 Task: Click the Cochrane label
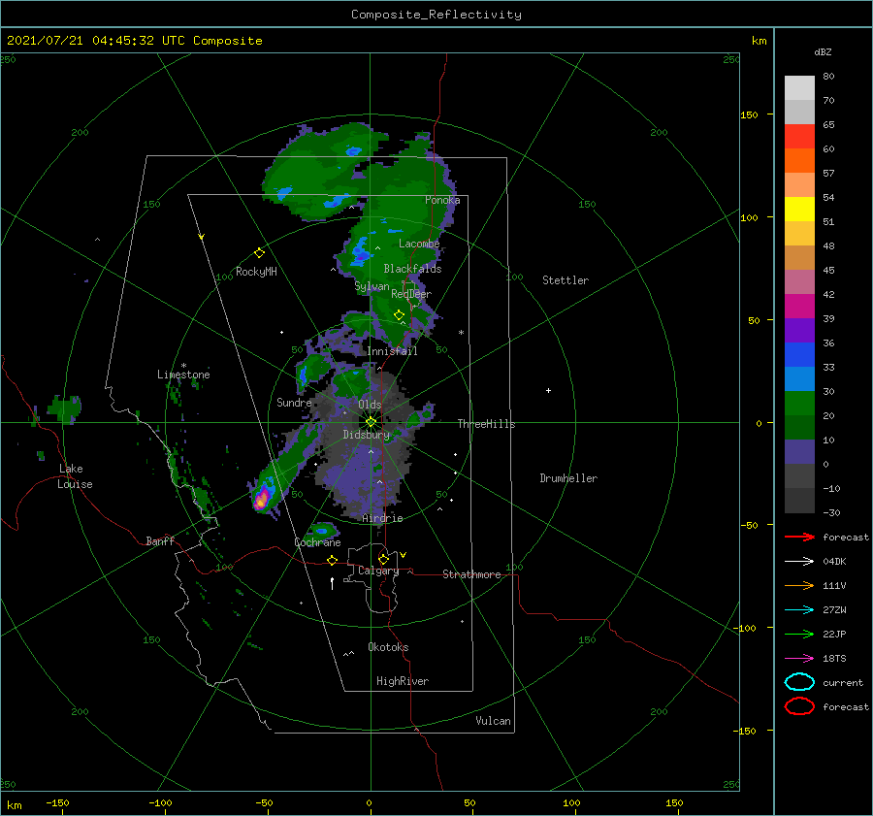tap(317, 542)
